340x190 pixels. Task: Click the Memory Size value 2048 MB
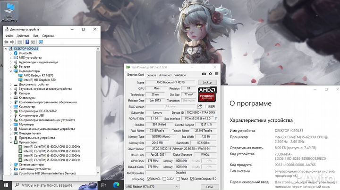157,142
